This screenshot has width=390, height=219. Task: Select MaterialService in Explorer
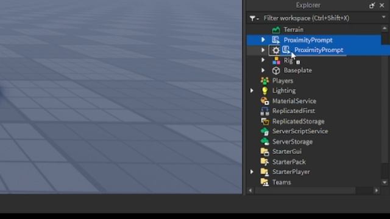pos(294,101)
